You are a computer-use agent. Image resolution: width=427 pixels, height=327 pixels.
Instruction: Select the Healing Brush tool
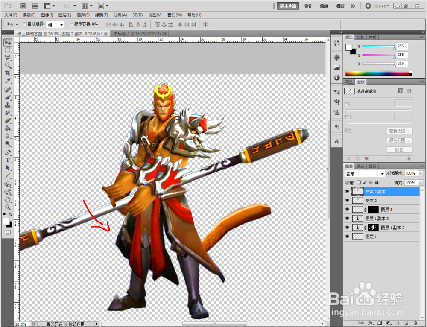(x=8, y=90)
